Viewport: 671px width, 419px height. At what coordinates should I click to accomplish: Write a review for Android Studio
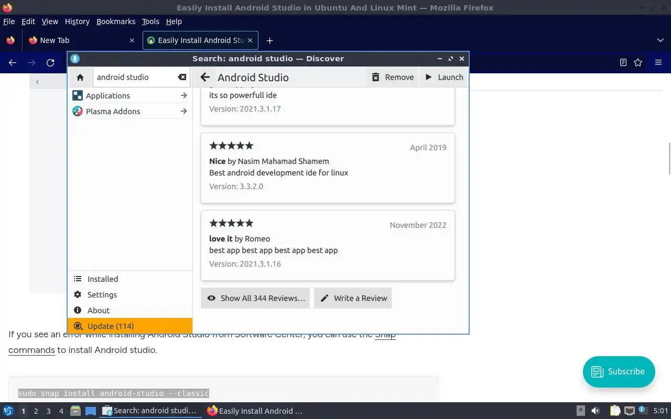coord(353,298)
